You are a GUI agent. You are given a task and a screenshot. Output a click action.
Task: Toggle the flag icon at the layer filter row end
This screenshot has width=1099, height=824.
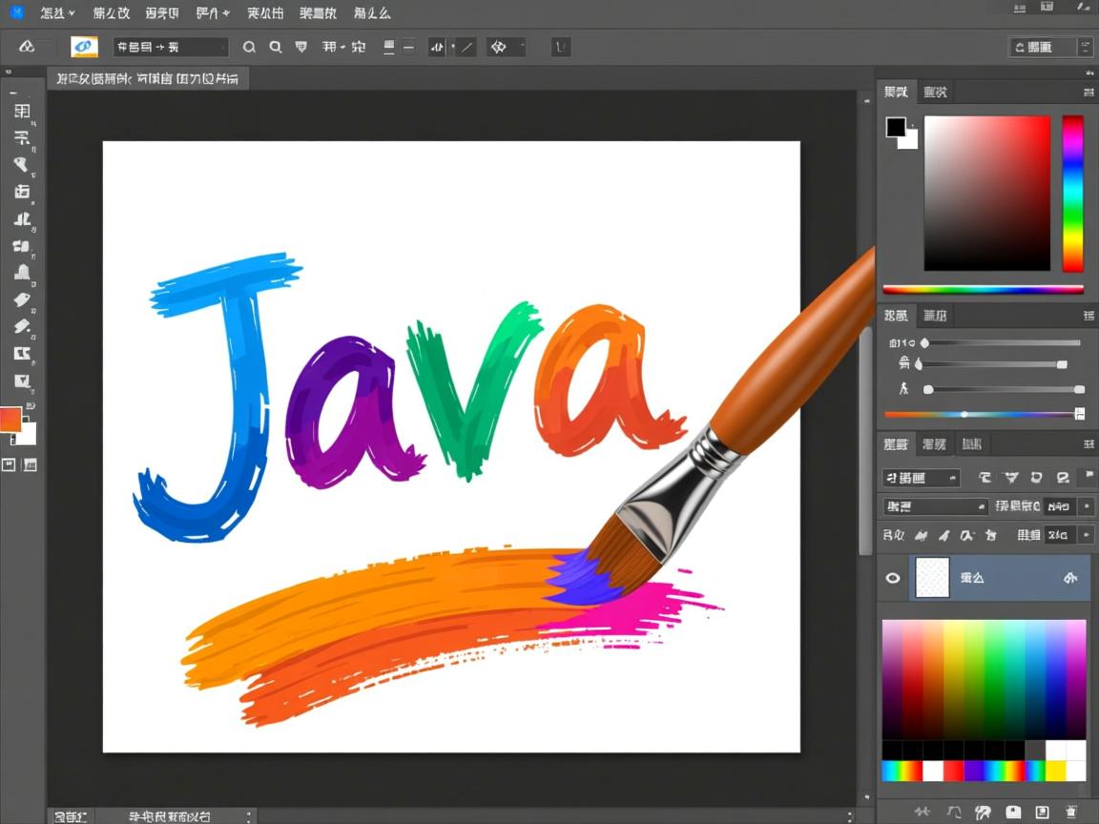(1089, 475)
